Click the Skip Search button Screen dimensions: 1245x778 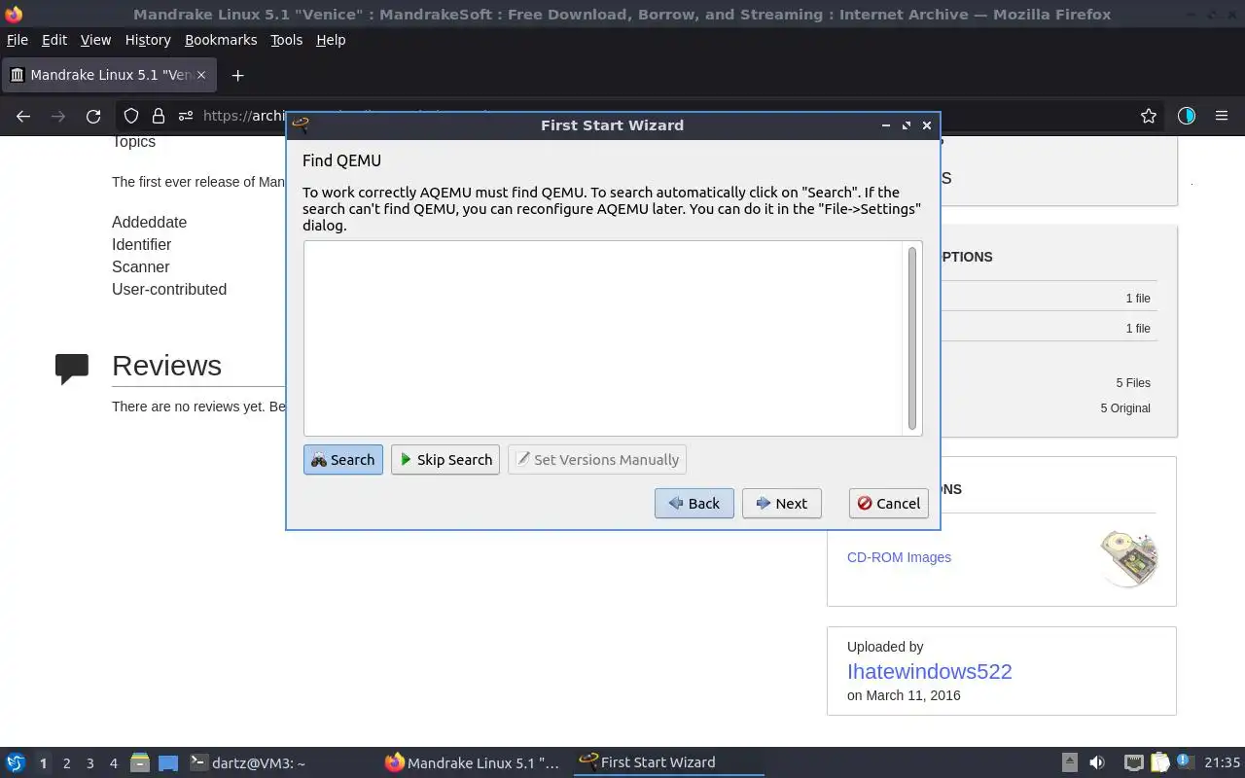(445, 460)
